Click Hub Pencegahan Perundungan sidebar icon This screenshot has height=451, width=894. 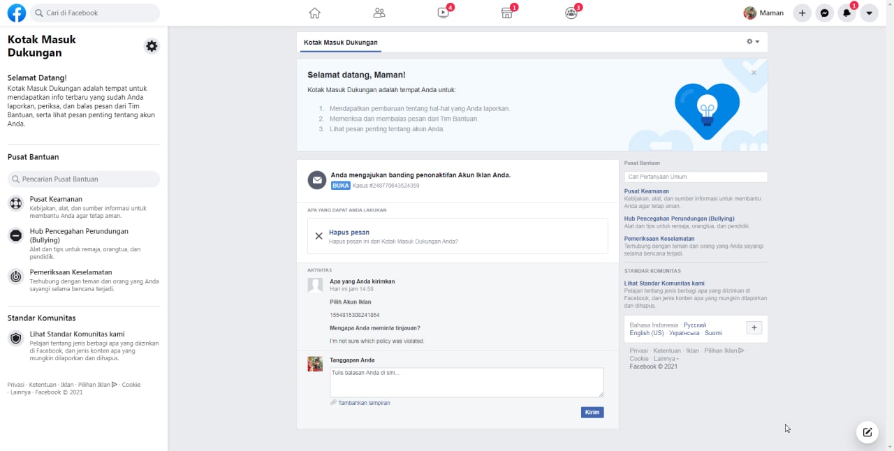[x=15, y=235]
